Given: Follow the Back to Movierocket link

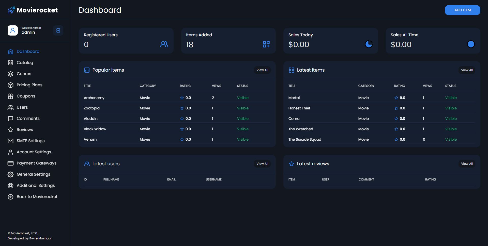Looking at the screenshot, I should coord(37,196).
